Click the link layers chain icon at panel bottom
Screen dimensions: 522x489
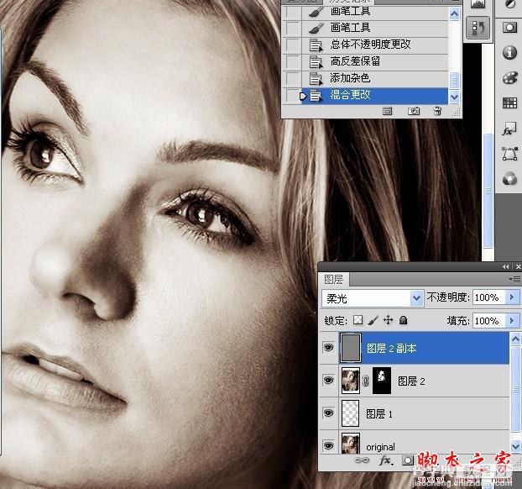coord(362,460)
